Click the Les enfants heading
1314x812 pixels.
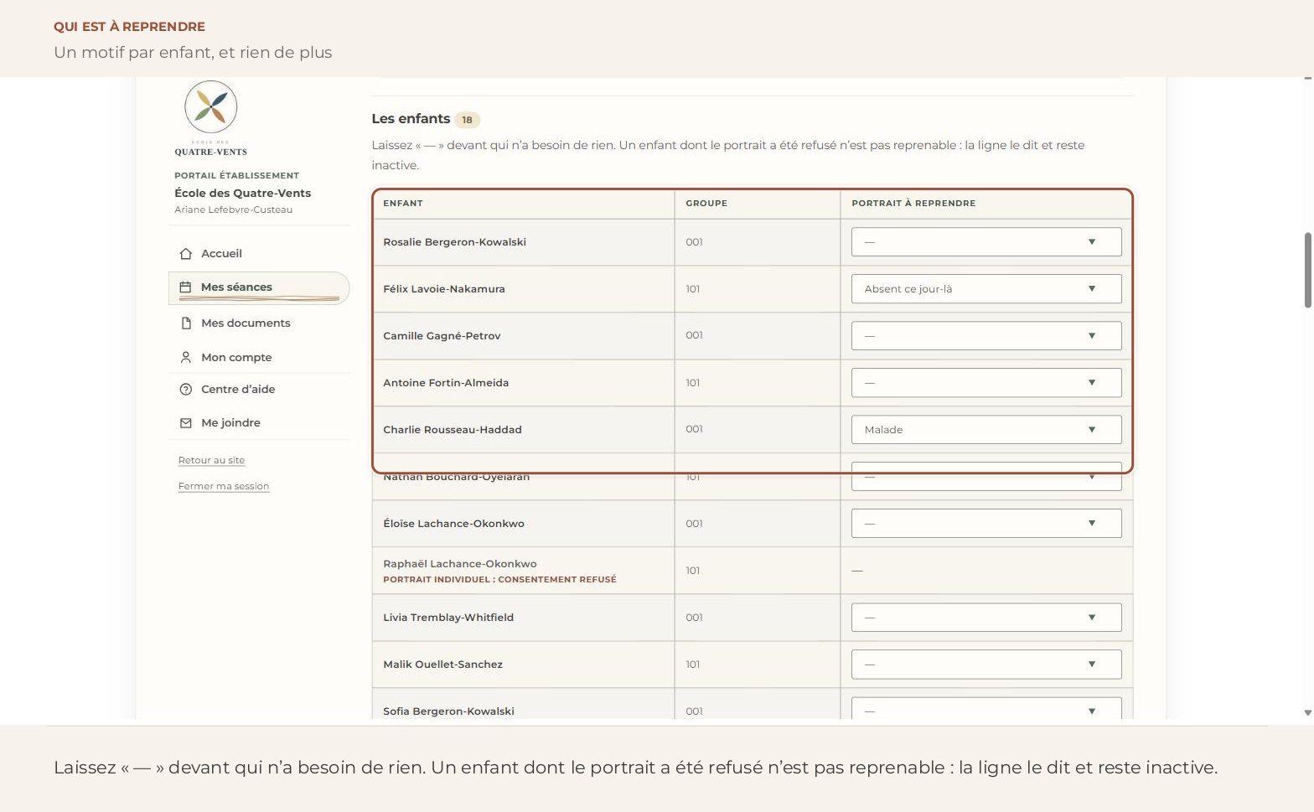(411, 119)
